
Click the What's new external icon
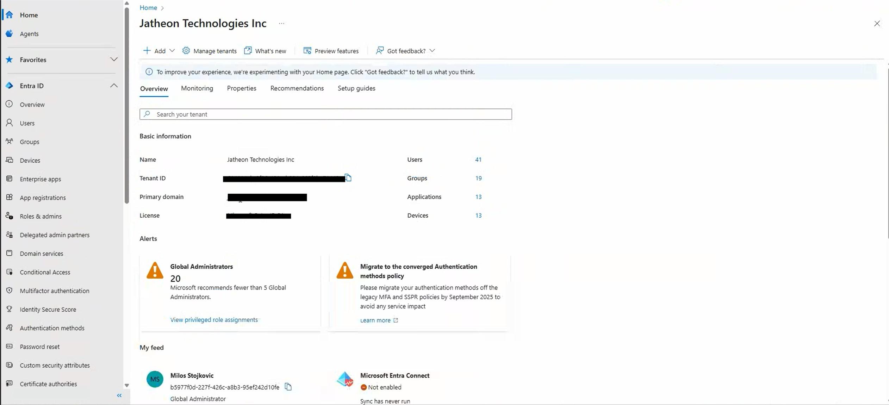248,51
